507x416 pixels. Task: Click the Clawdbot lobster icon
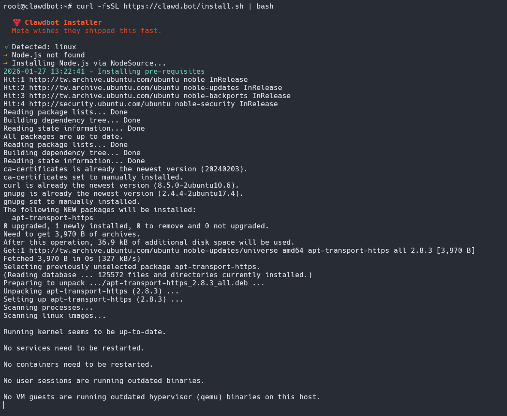coord(17,23)
